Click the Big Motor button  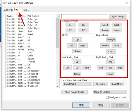coord(101,84)
